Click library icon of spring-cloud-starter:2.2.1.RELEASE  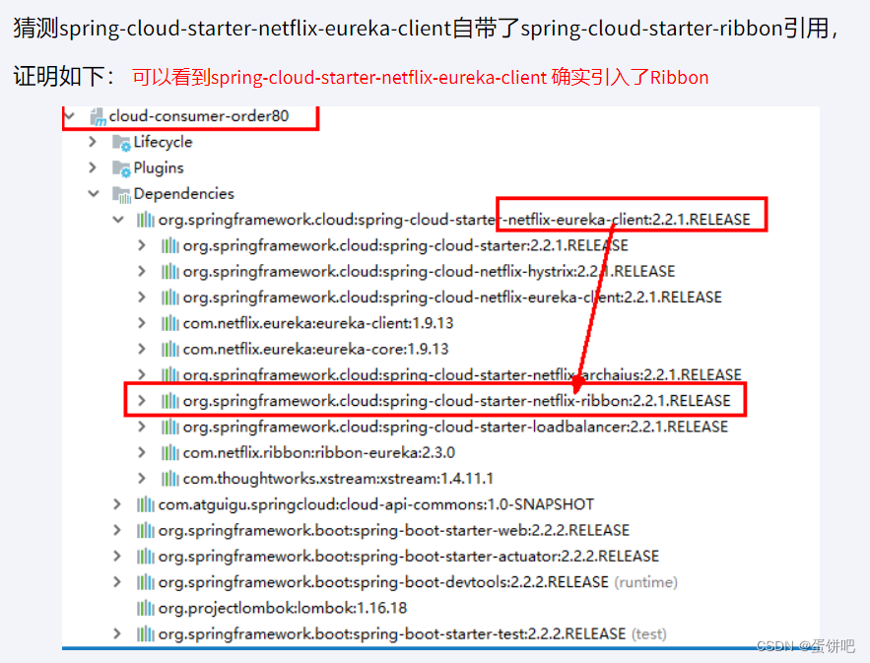coord(169,245)
